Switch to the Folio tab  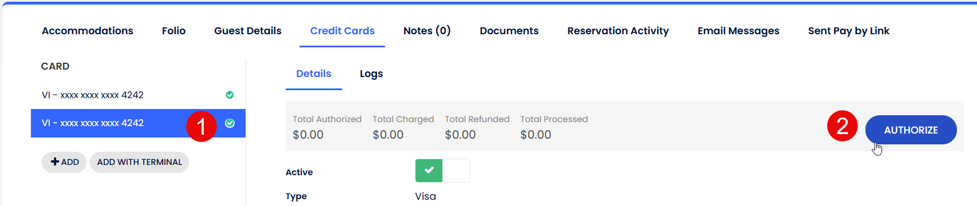tap(174, 31)
